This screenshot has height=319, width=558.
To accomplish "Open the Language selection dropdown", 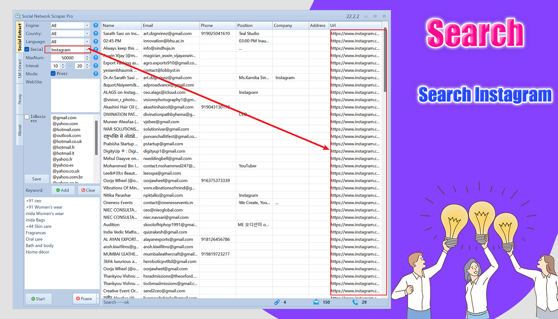I will tap(88, 41).
